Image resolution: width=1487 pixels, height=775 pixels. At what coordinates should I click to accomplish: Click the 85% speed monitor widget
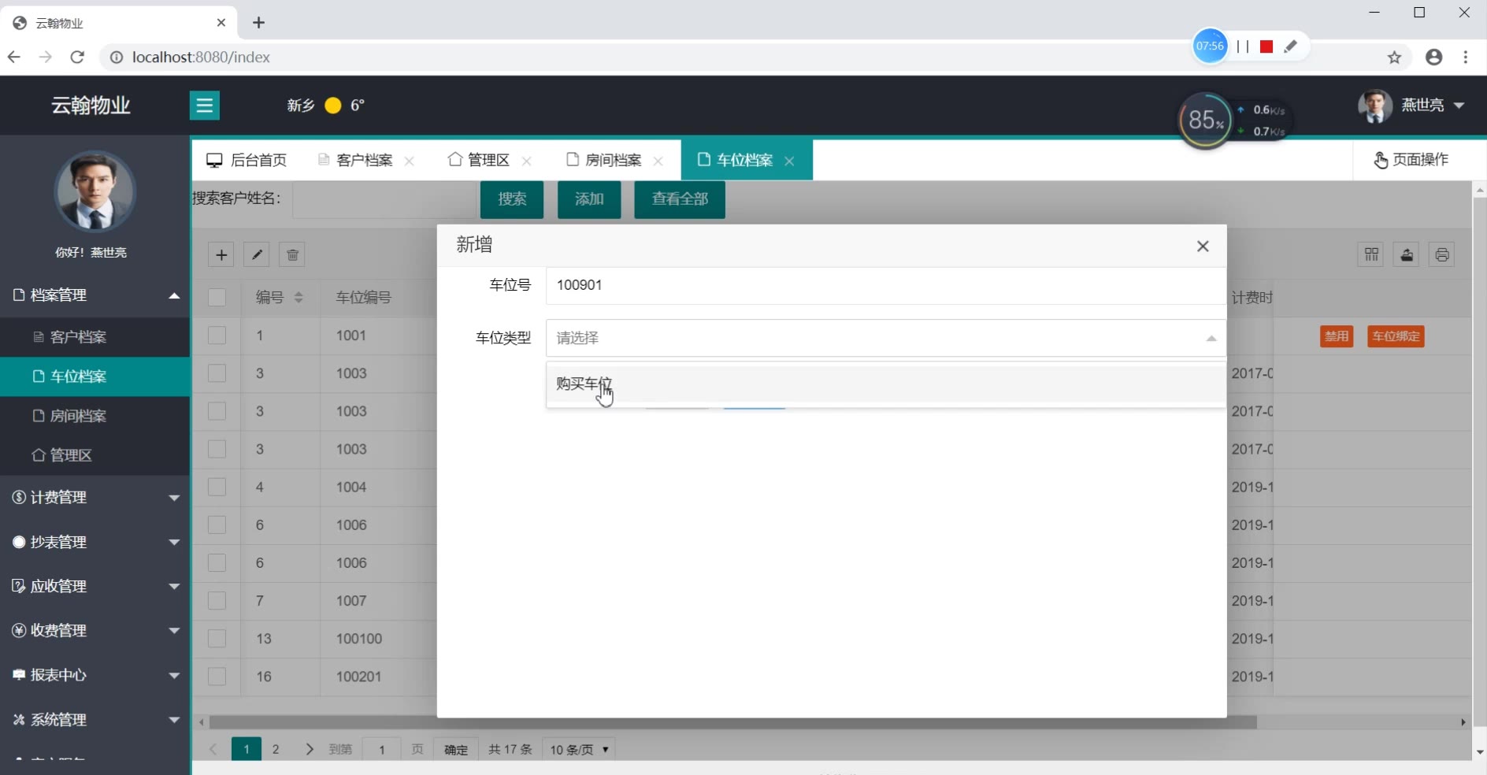[x=1204, y=120]
